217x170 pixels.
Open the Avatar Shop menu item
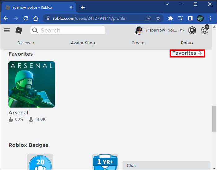pyautogui.click(x=83, y=43)
